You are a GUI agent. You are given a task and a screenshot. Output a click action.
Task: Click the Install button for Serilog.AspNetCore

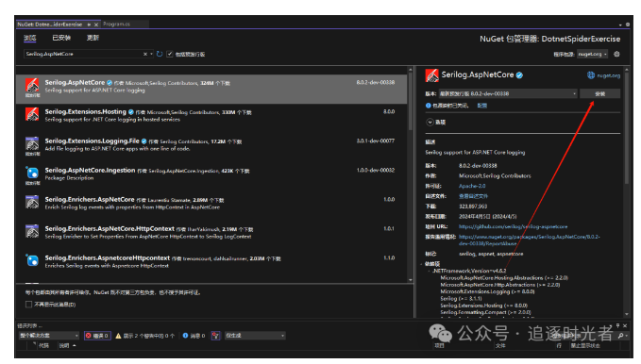[x=599, y=94]
